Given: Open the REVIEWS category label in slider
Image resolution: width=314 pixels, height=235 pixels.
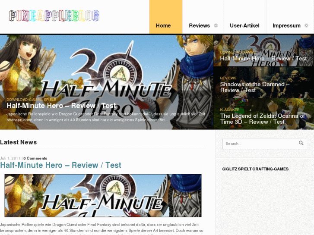Looking at the screenshot, I should (228, 78).
